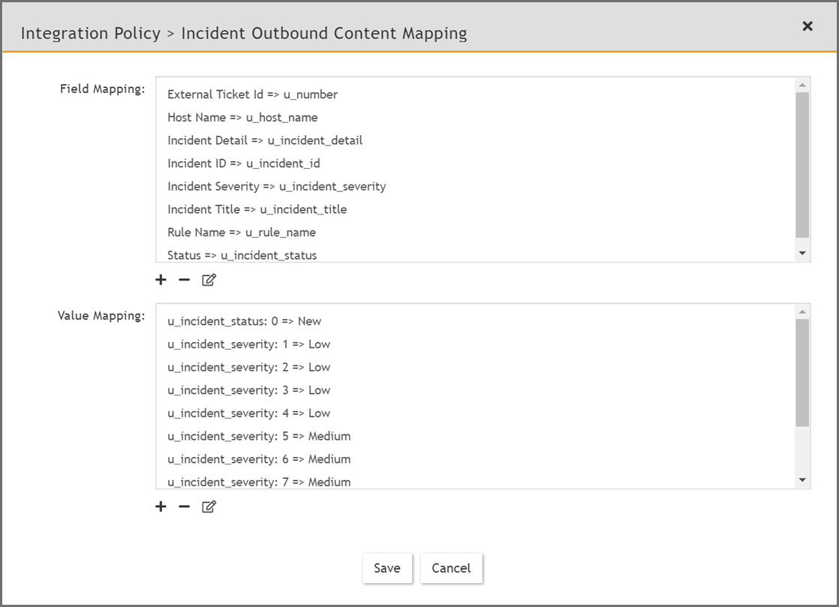Select the Incident Severity field mapping entry
Image resolution: width=839 pixels, height=607 pixels.
[x=276, y=186]
